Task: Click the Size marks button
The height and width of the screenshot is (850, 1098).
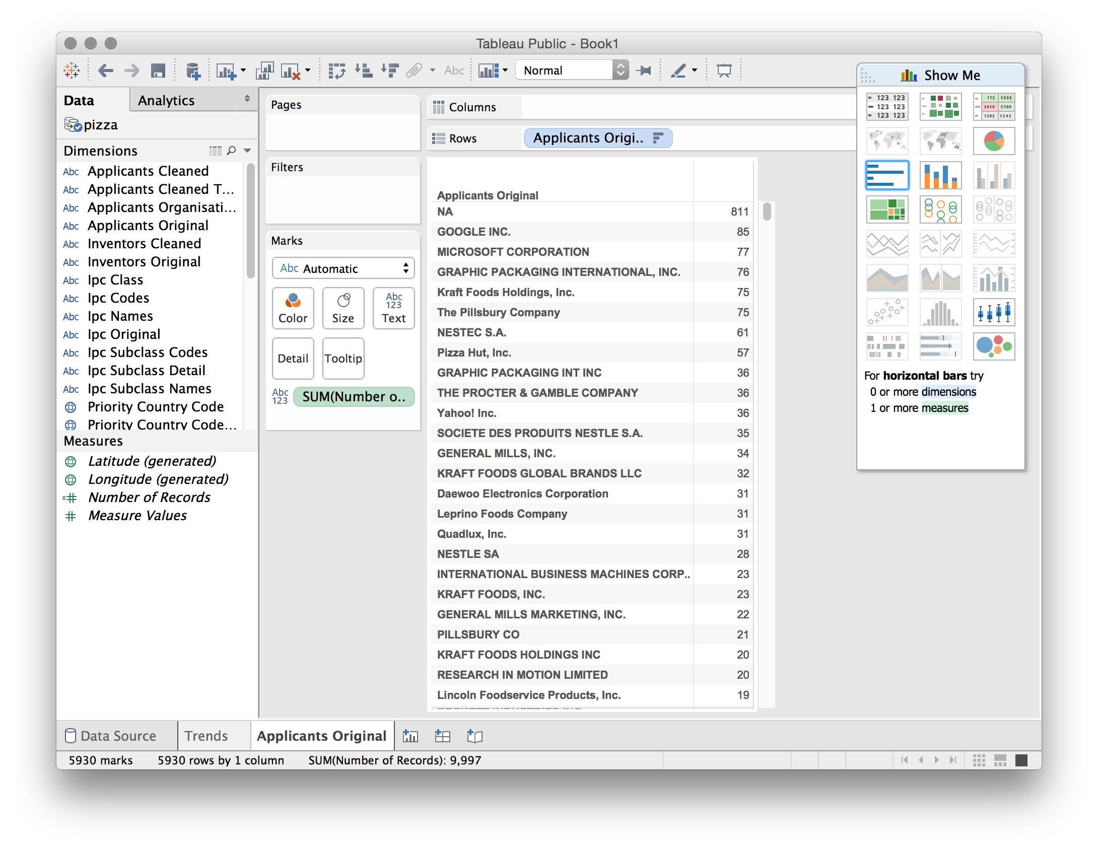Action: (343, 308)
